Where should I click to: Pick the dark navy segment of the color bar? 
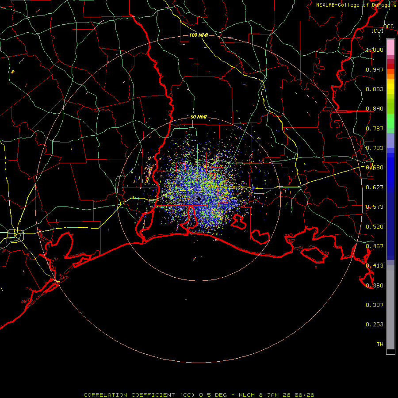[390, 226]
